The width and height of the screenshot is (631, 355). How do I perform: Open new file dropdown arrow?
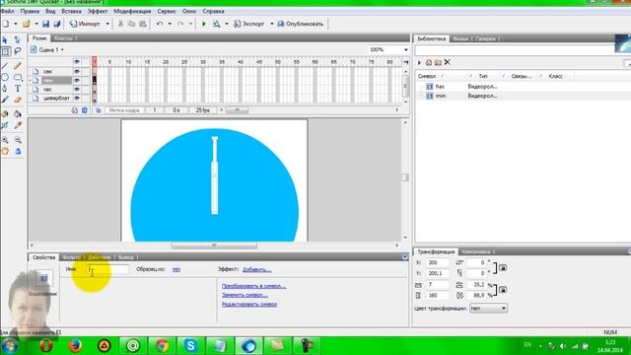[16, 24]
